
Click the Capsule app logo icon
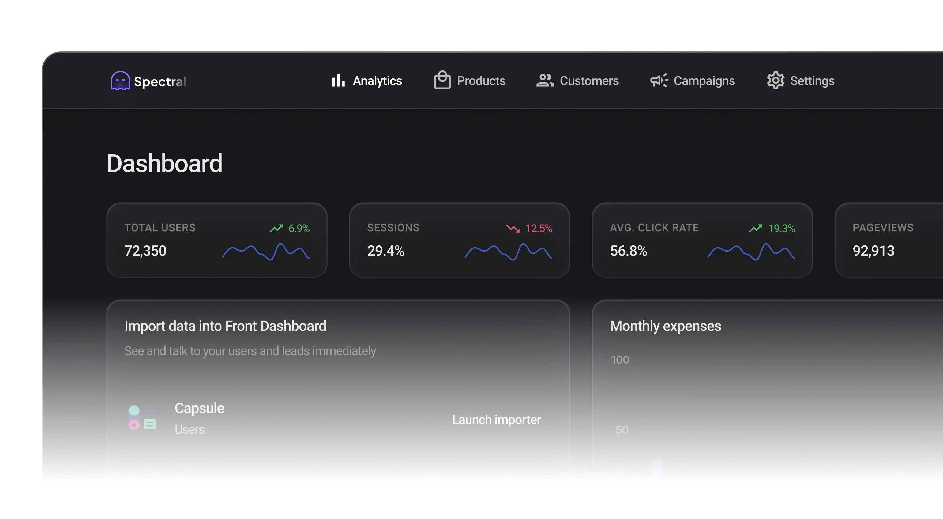142,418
